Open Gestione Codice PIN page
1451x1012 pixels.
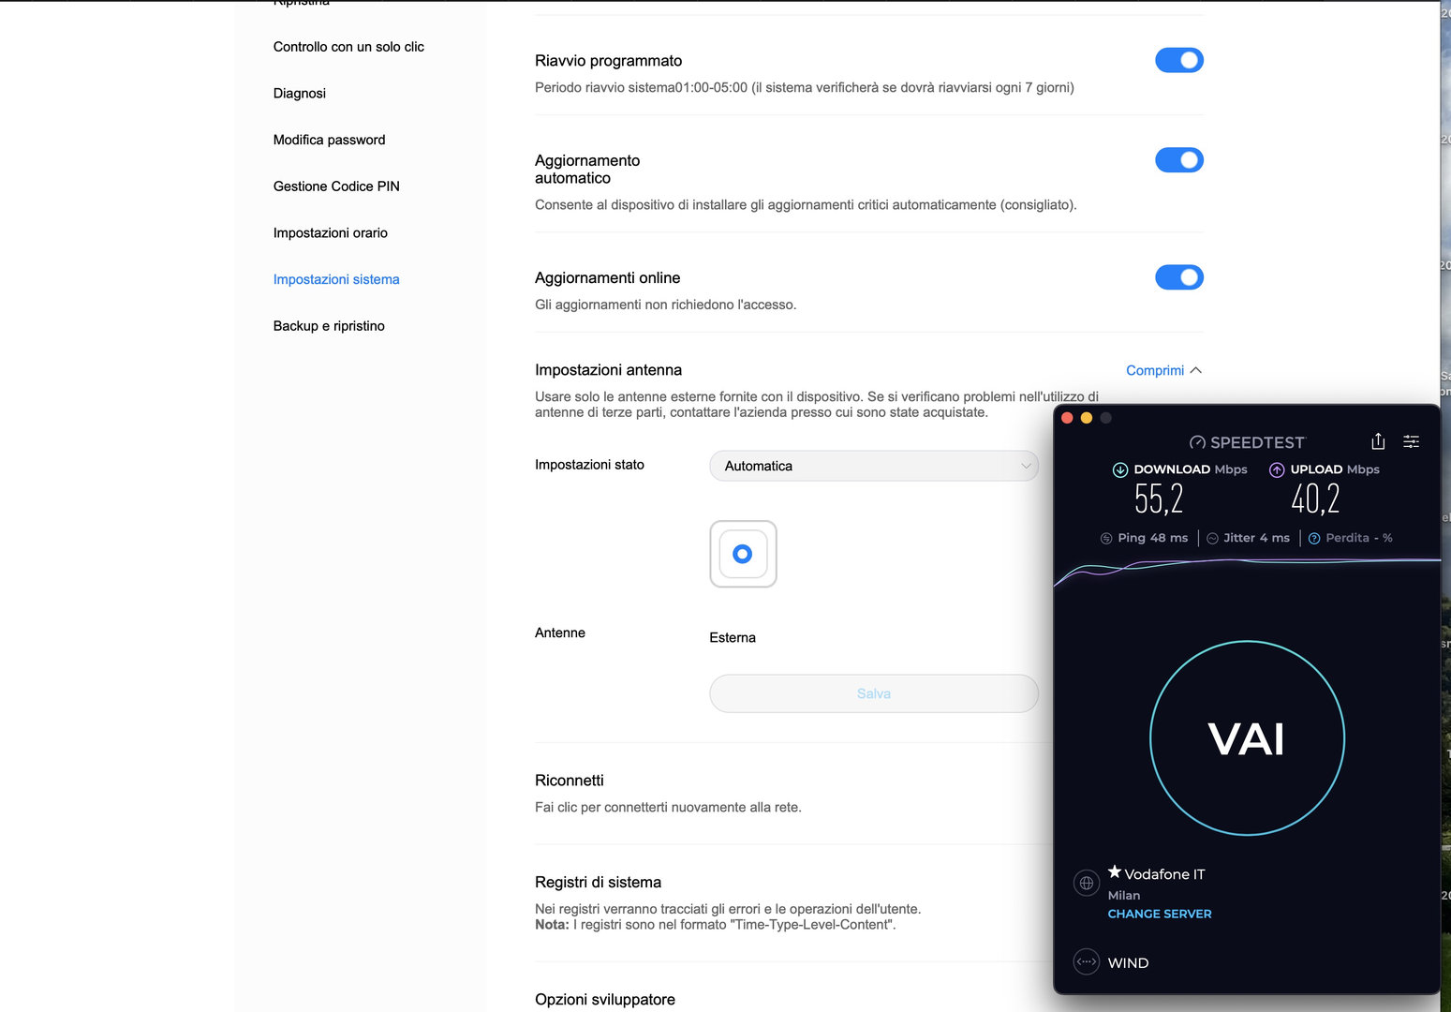pyautogui.click(x=336, y=186)
